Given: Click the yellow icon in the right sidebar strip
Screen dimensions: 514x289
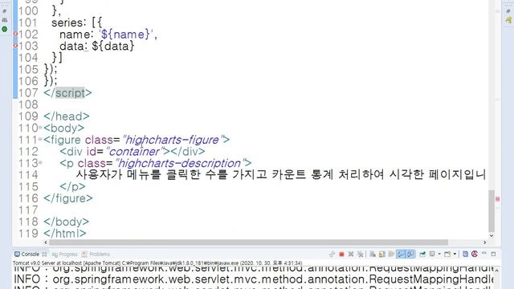Looking at the screenshot, I should (508, 20).
